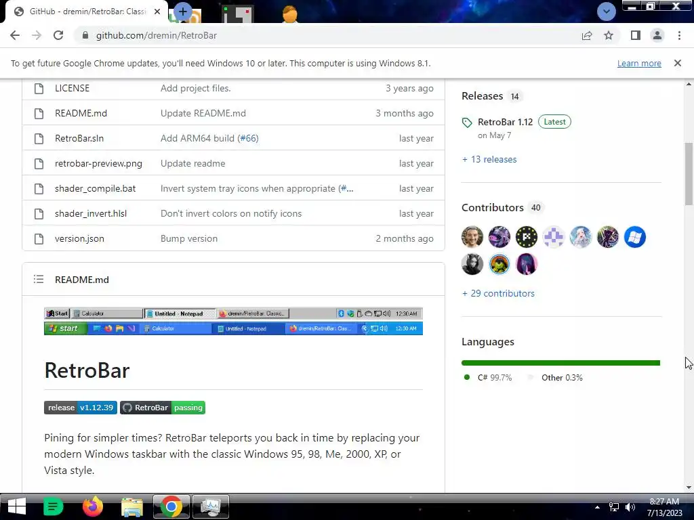694x520 pixels.
Task: Open the Windows logo contributor avatar
Action: click(x=634, y=237)
